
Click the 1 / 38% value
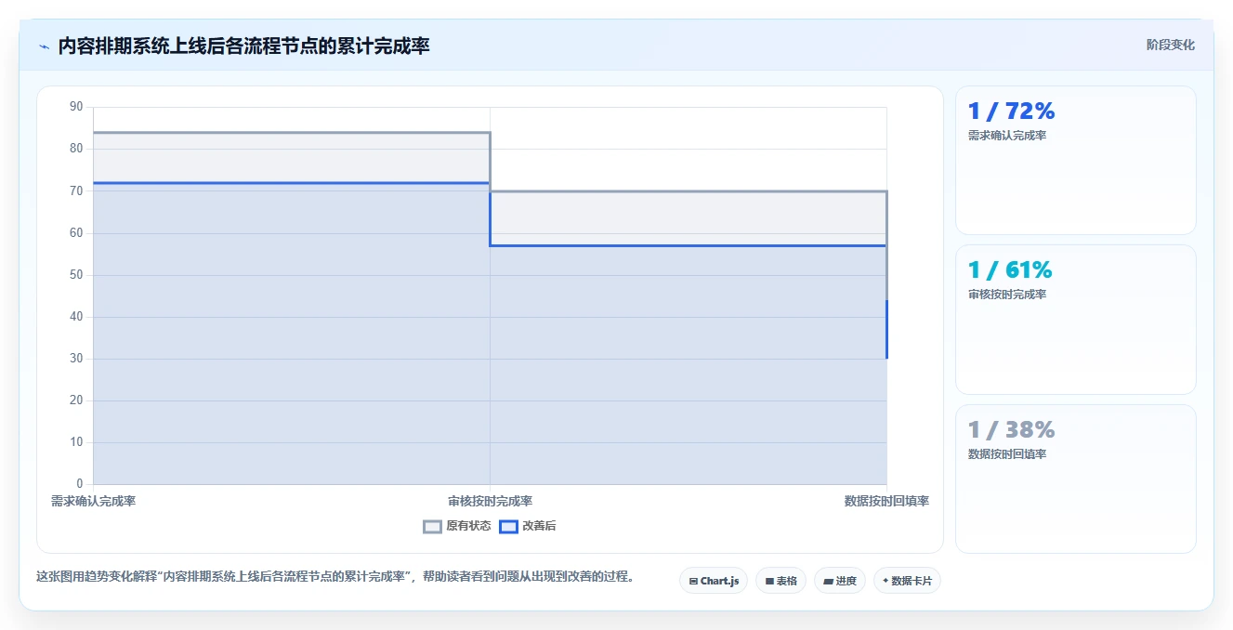(1012, 430)
